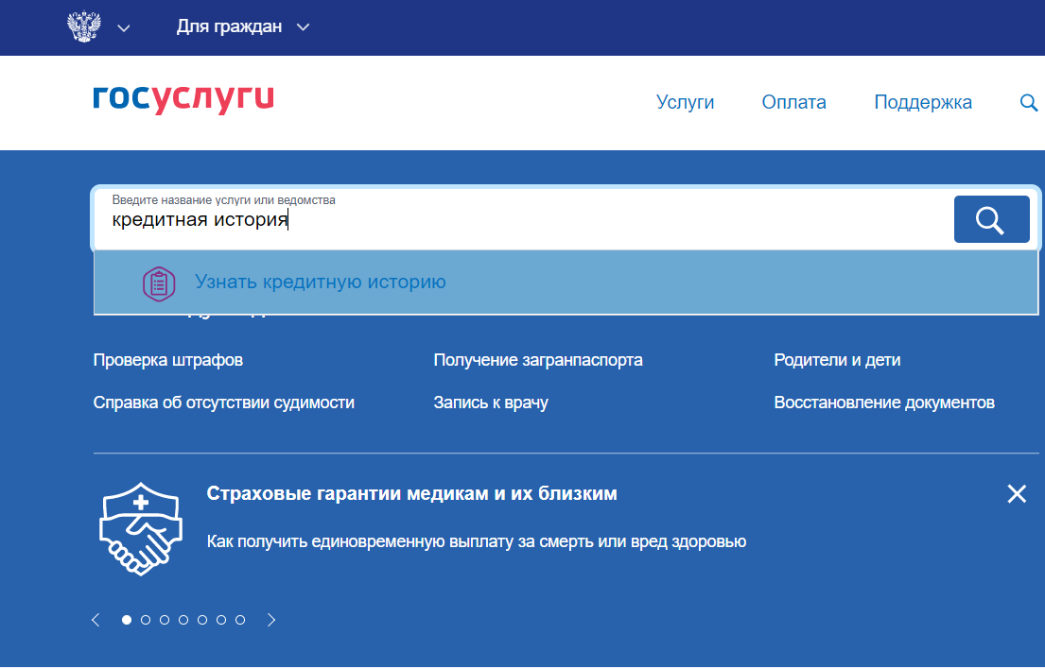
Task: Open the "Поддержка" menu item
Action: [x=923, y=102]
